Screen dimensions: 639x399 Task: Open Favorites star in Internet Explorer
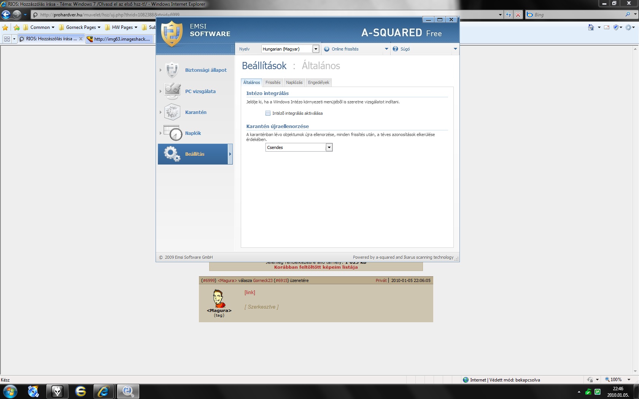(x=5, y=27)
